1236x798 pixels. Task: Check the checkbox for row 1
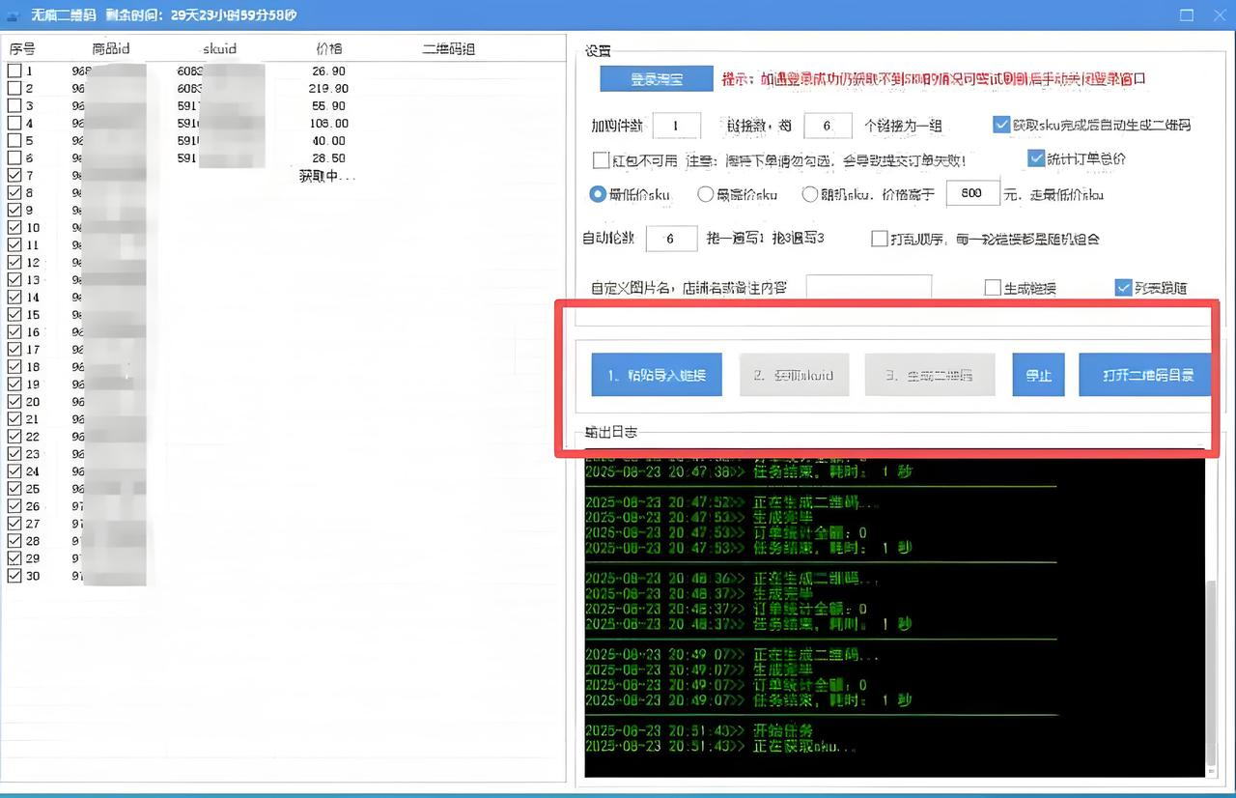[x=14, y=71]
